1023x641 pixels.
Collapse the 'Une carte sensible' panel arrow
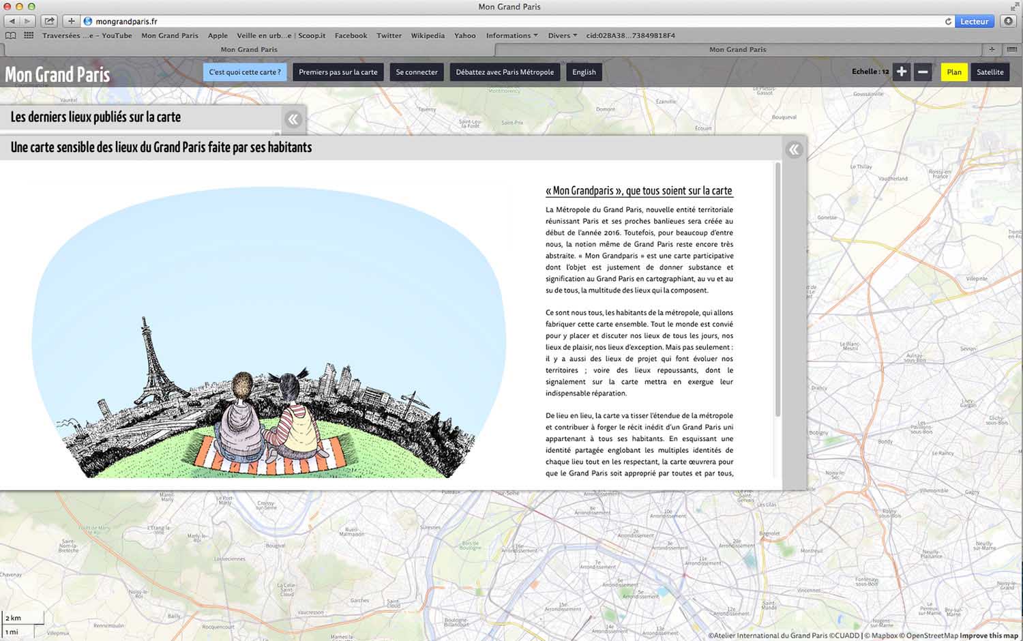tap(794, 149)
